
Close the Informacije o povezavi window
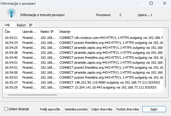[x=165, y=3]
